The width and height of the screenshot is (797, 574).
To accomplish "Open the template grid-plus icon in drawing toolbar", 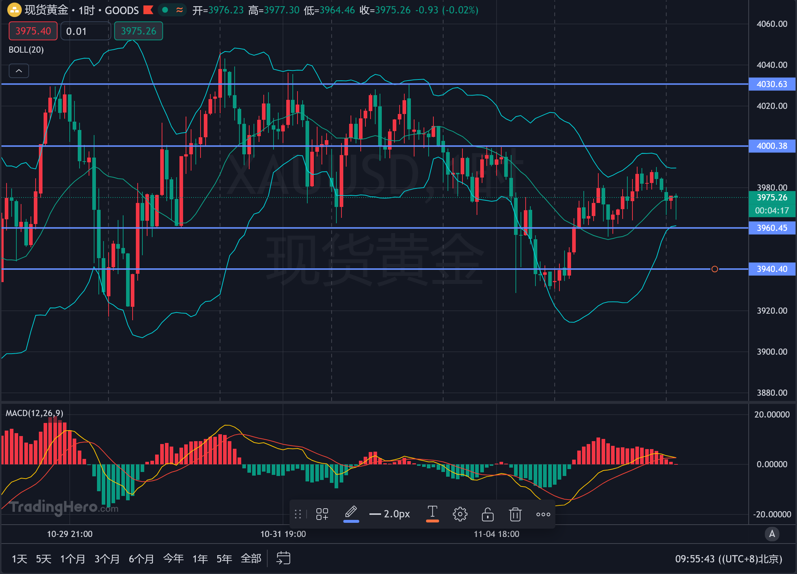I will pyautogui.click(x=322, y=514).
